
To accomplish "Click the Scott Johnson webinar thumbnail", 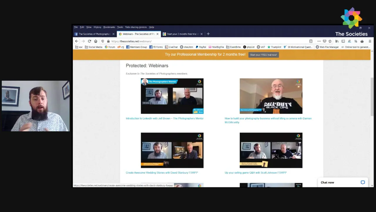I will click(271, 150).
